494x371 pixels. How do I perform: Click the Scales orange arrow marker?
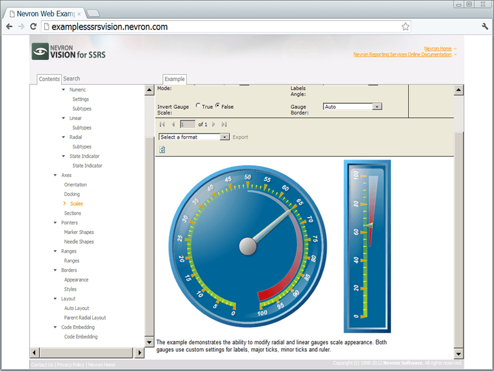click(65, 203)
